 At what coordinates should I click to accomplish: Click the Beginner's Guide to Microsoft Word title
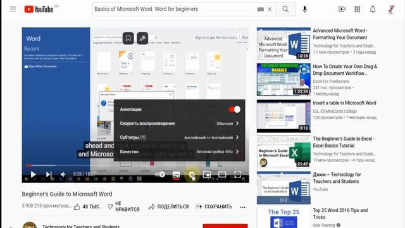[x=67, y=194]
